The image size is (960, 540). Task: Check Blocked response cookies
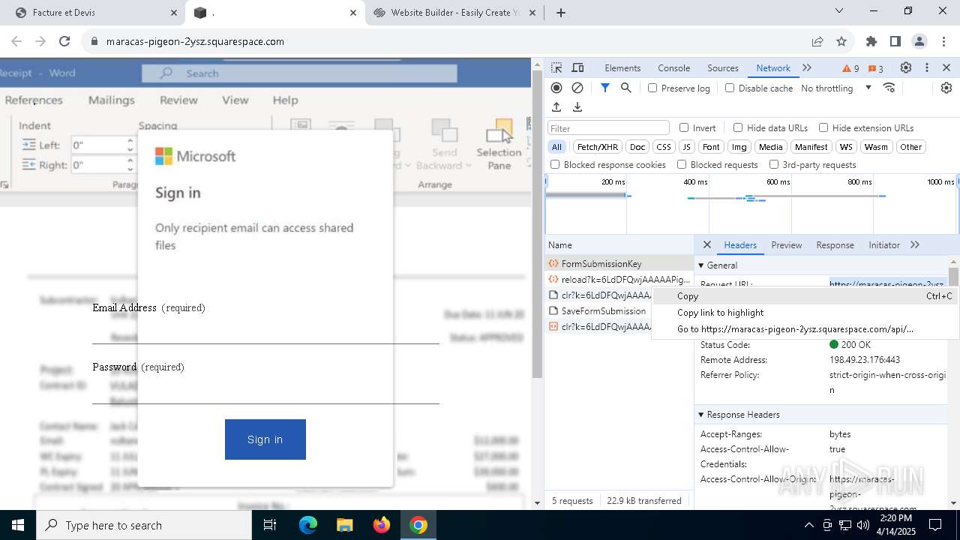(x=555, y=164)
